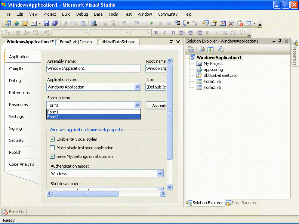Image resolution: width=299 pixels, height=224 pixels.
Task: Uncheck Save My.Settings on Shutdown
Action: (x=52, y=156)
